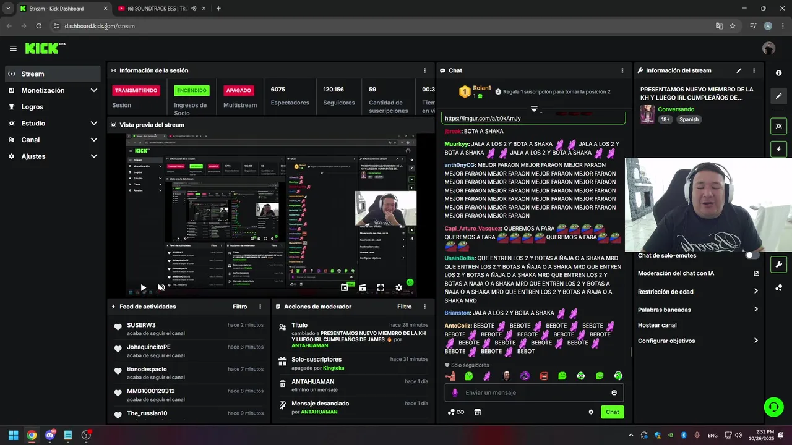Open a new browser tab
Viewport: 792px width, 445px height.
tap(218, 9)
